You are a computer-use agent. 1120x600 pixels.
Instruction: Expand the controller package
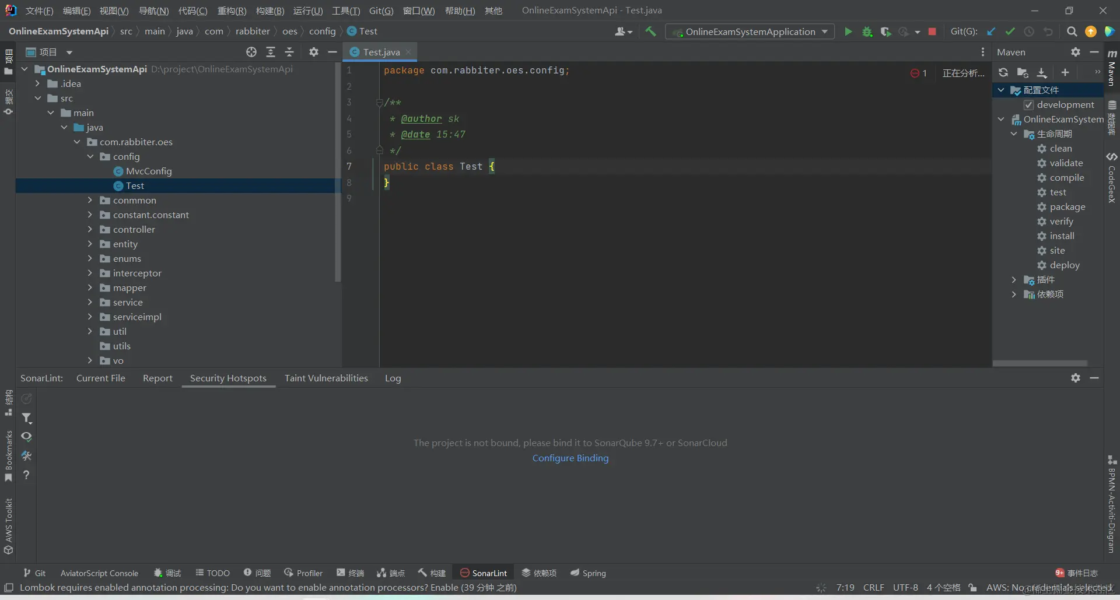[x=90, y=229]
